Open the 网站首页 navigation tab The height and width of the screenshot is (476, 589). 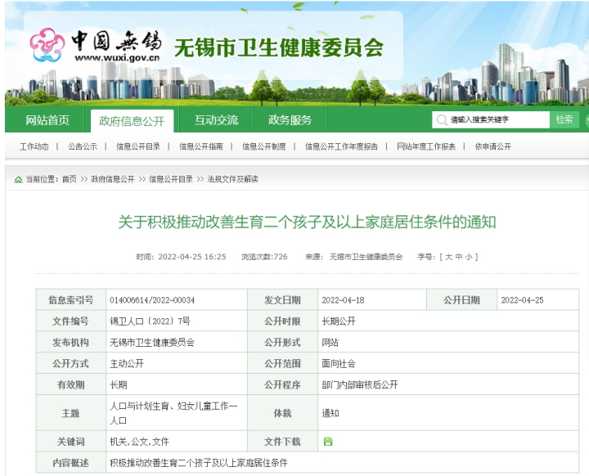tap(47, 120)
